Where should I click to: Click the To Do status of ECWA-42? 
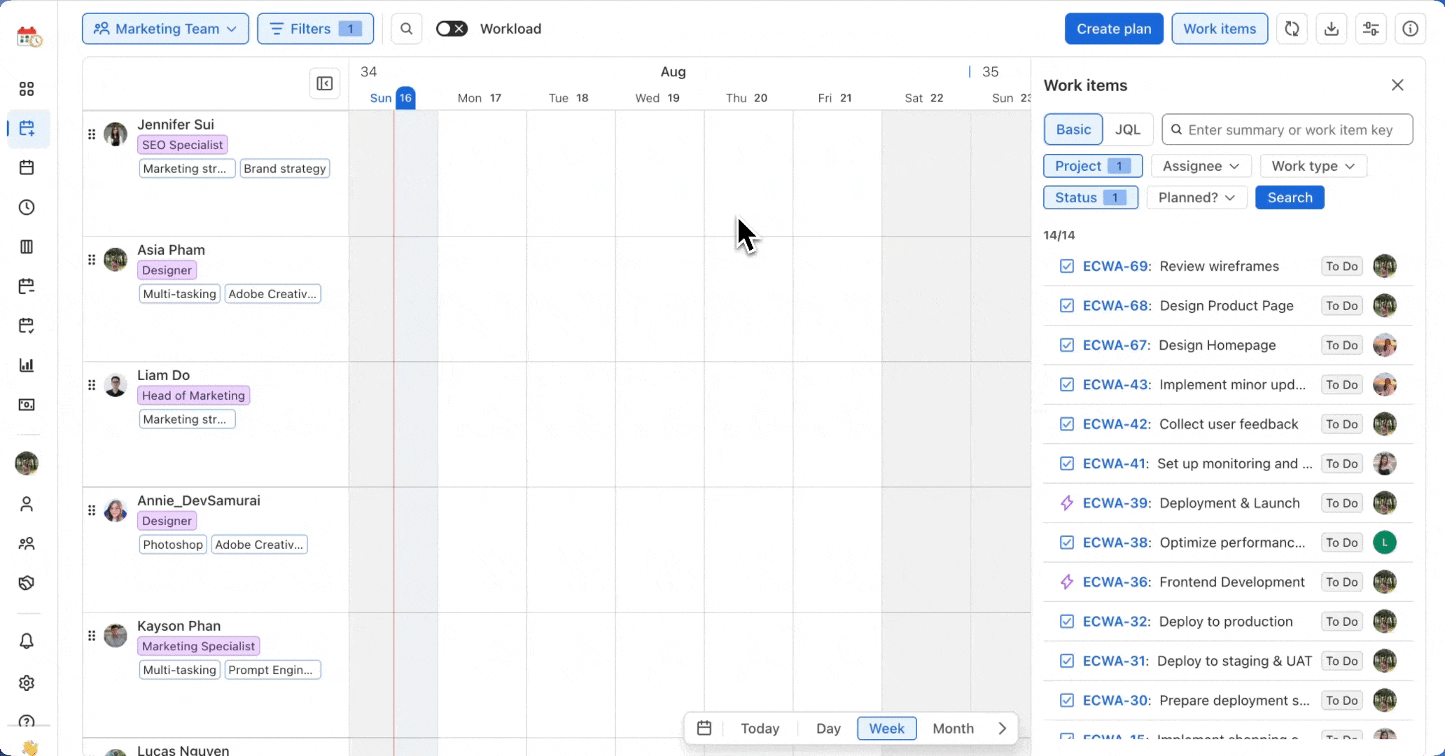pos(1341,424)
